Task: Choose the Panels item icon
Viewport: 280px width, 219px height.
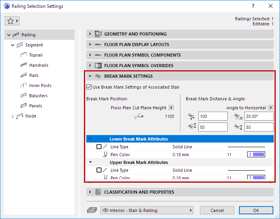Action: (x=23, y=106)
